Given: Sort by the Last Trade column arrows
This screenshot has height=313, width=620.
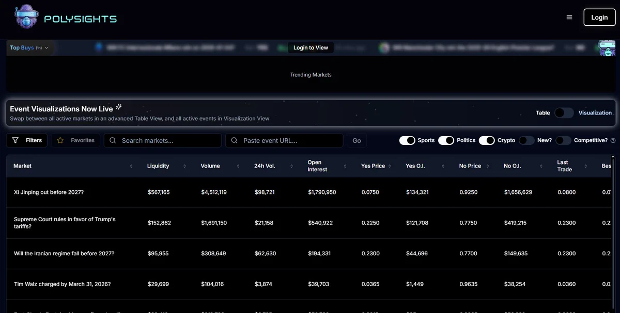Looking at the screenshot, I should [586, 166].
